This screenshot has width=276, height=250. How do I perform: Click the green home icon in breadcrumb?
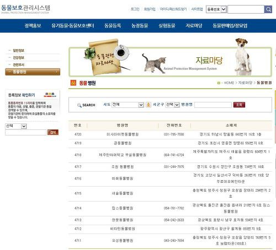(219, 83)
